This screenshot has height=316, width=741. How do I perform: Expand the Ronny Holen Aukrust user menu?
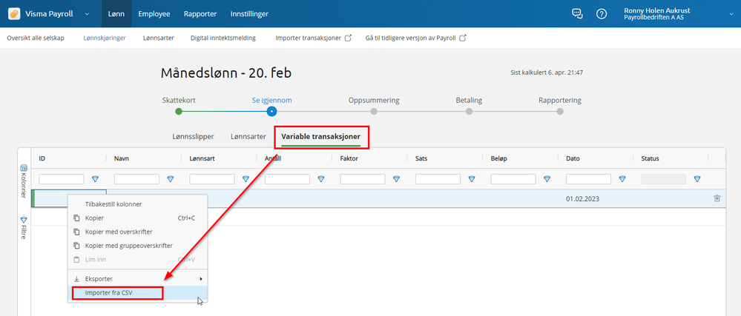[x=731, y=14]
